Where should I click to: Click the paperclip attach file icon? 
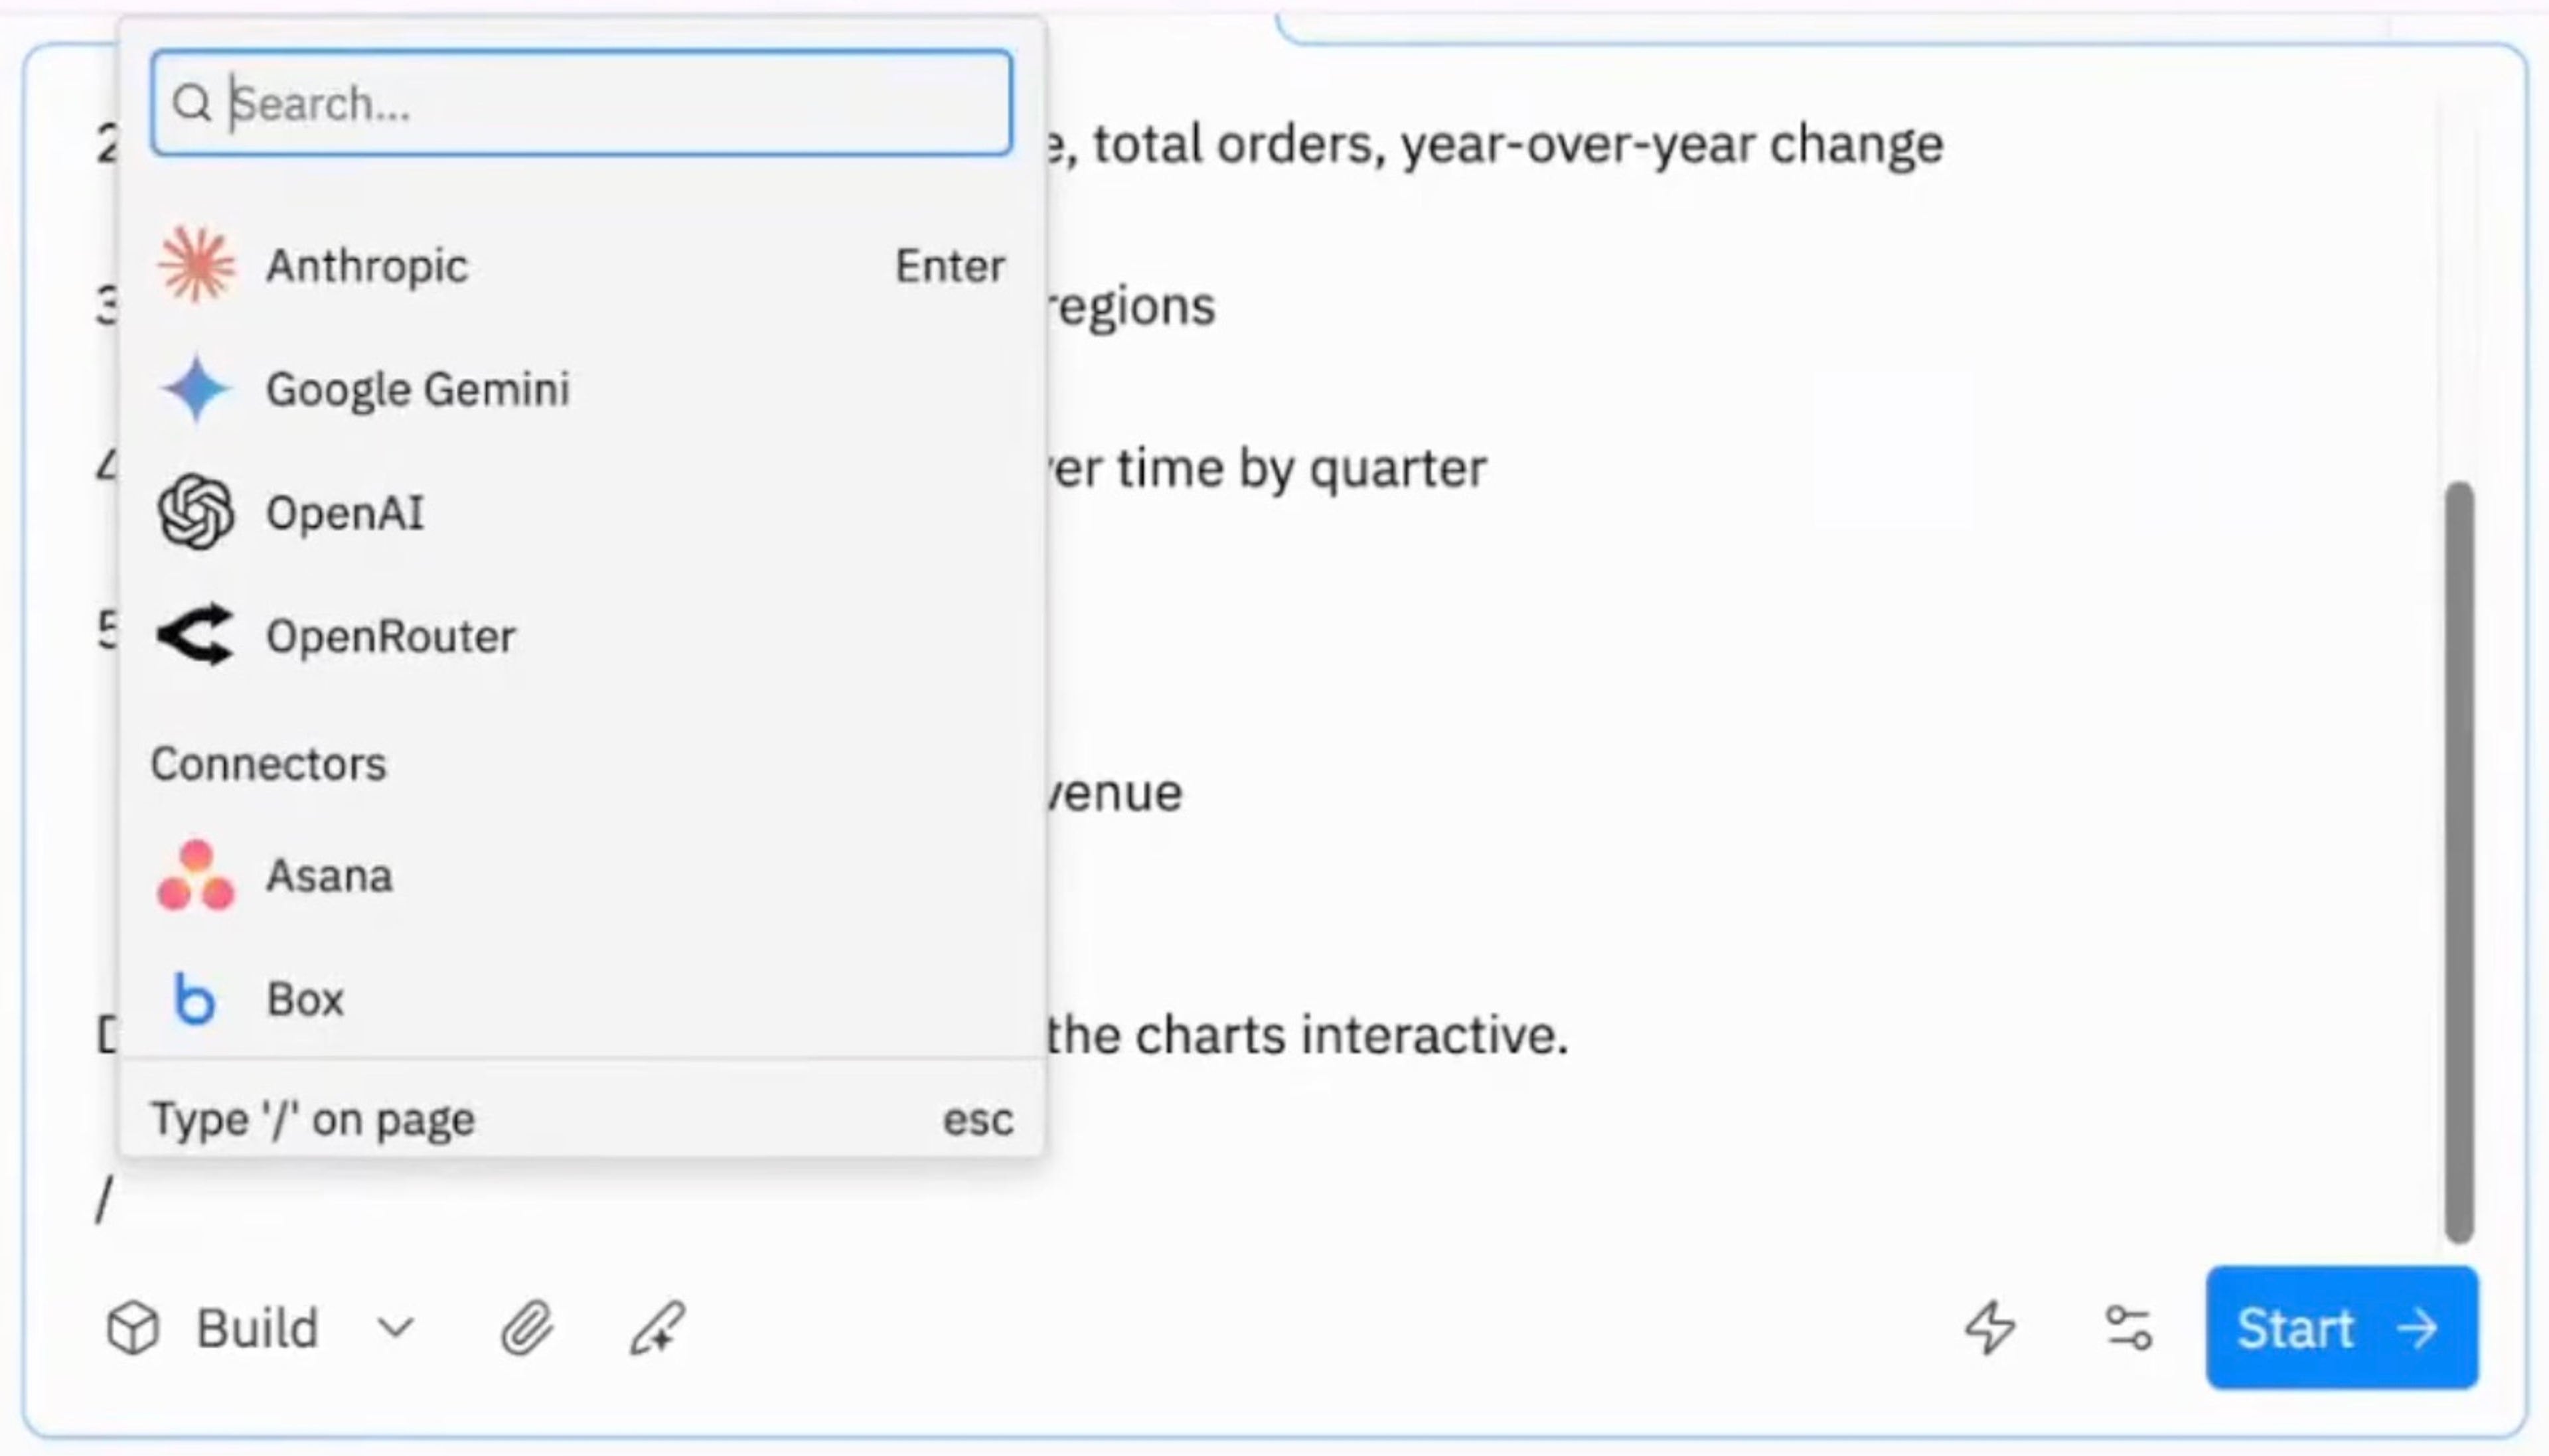pyautogui.click(x=527, y=1328)
